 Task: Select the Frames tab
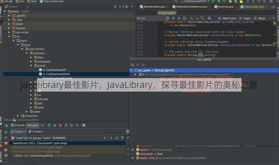pos(19,132)
